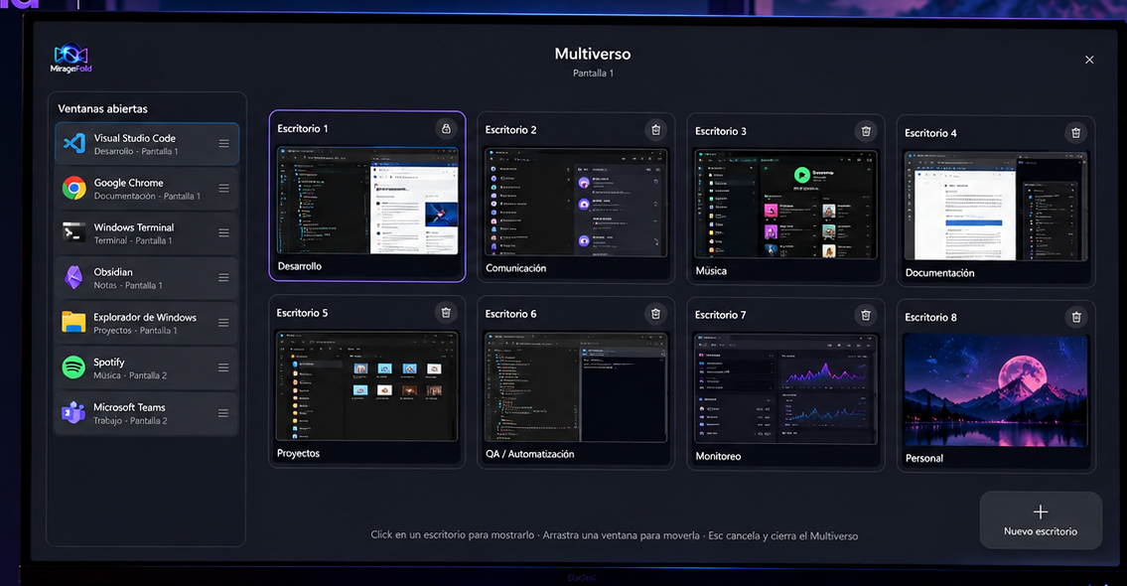Screen dimensions: 1127x586
Task: Click the "Multiverso" title text
Action: tap(593, 54)
